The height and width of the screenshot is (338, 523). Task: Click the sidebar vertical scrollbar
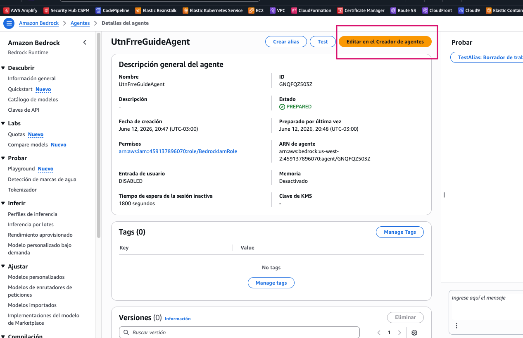point(99,135)
